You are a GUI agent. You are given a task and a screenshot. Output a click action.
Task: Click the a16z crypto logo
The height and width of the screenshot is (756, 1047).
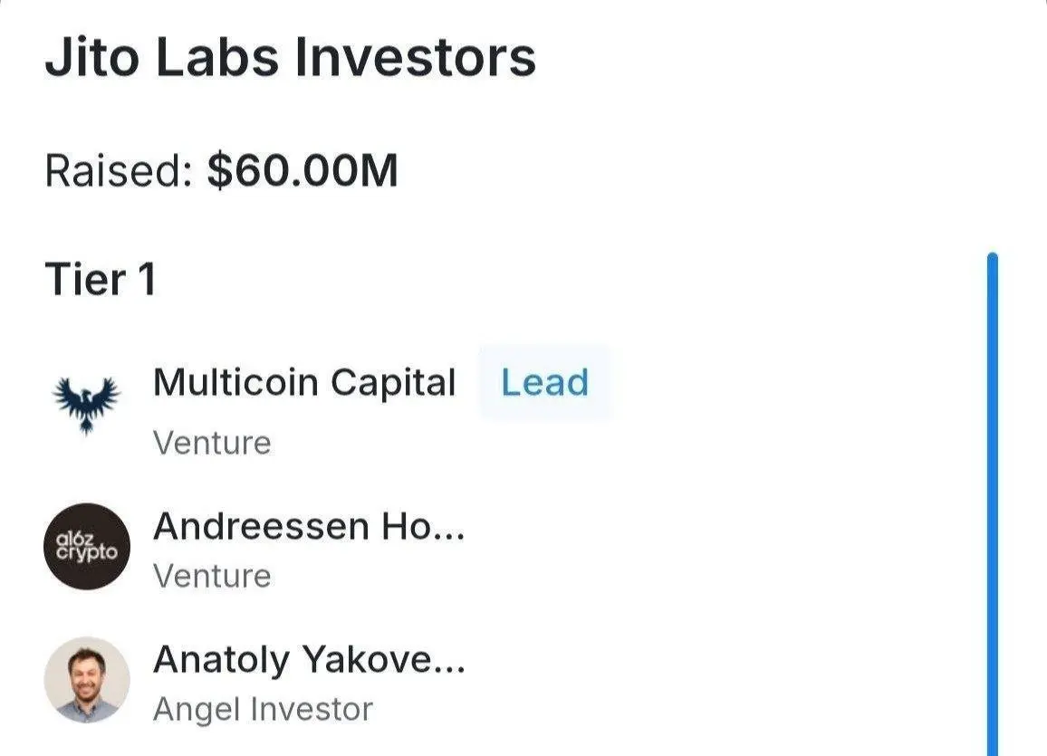pos(87,546)
